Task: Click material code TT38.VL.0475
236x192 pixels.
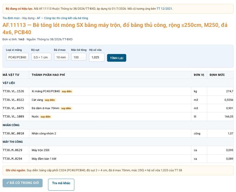Action: pos(13,108)
